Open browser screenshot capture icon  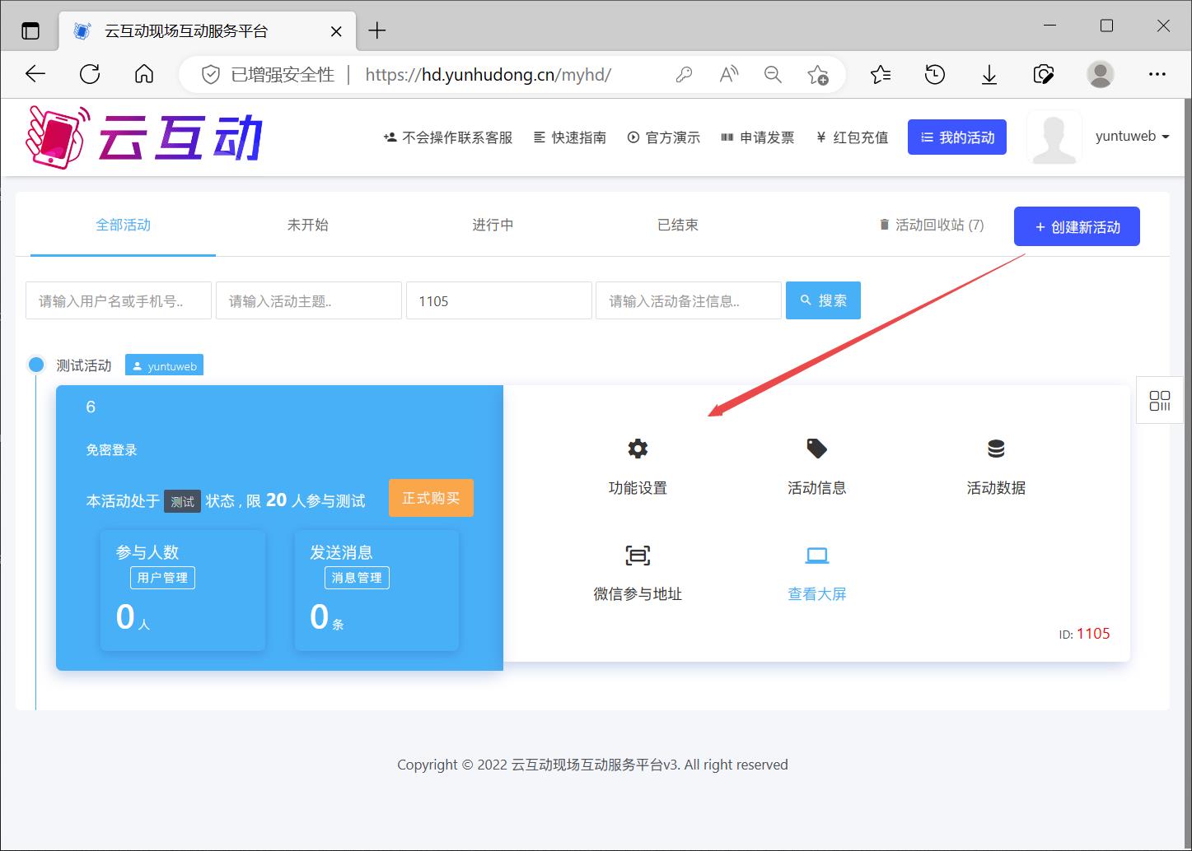[x=1044, y=75]
